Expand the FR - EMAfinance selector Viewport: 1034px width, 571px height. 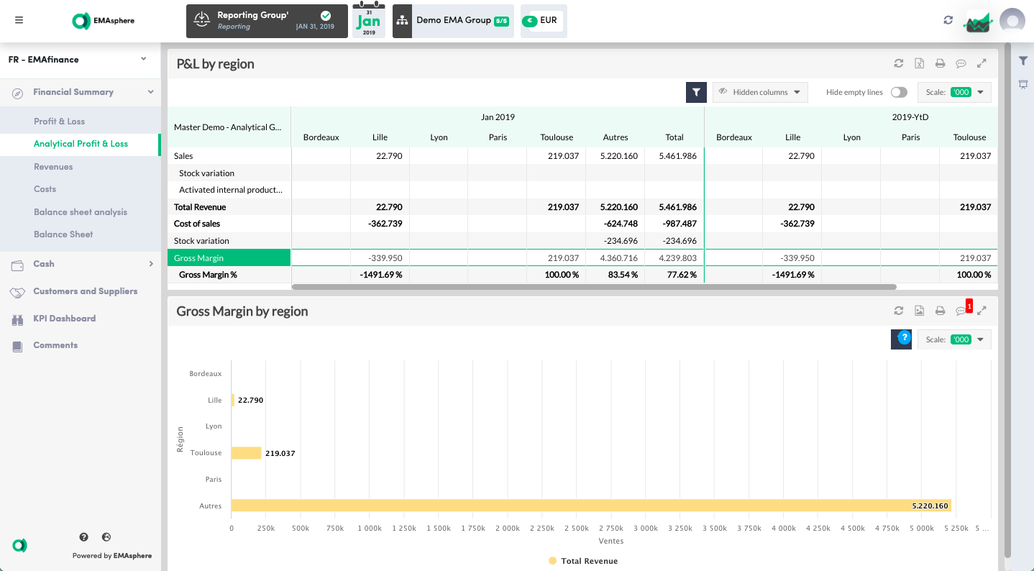(x=80, y=60)
